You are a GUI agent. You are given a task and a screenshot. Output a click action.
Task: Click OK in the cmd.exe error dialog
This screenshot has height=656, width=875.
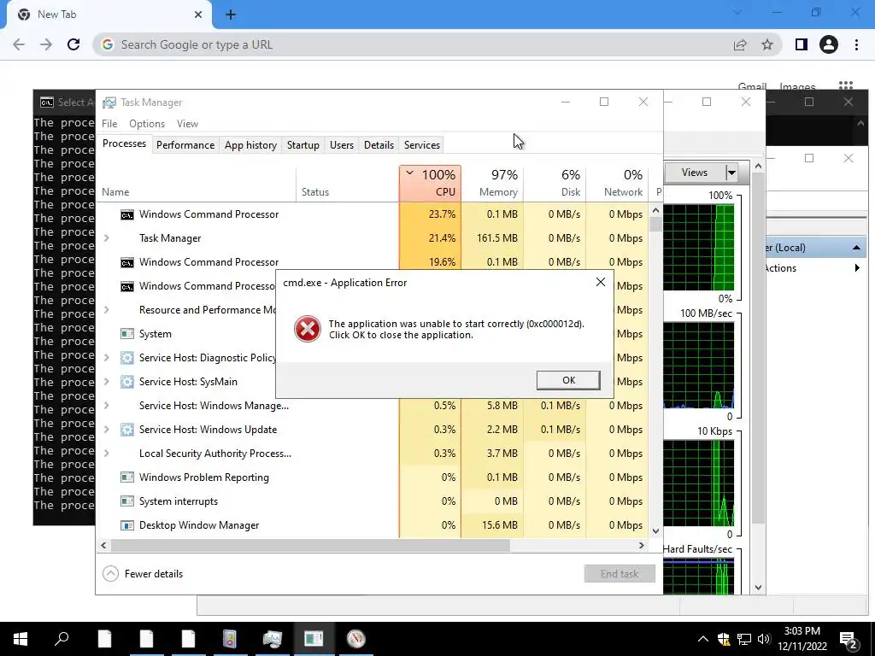pos(568,380)
